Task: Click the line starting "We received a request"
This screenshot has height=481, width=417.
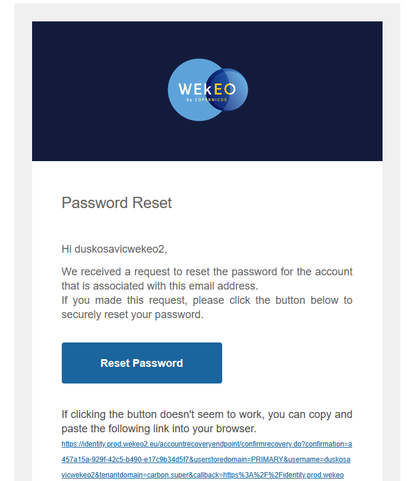Action: click(207, 272)
